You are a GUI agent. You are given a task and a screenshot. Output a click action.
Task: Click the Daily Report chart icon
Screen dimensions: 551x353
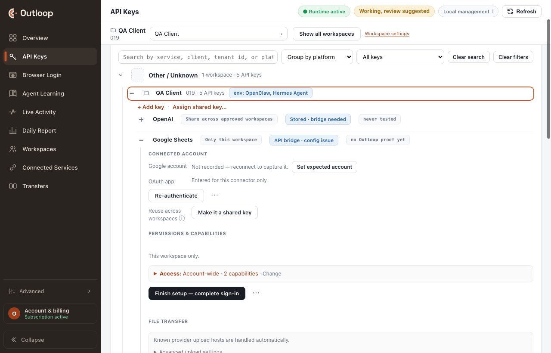[x=13, y=130]
